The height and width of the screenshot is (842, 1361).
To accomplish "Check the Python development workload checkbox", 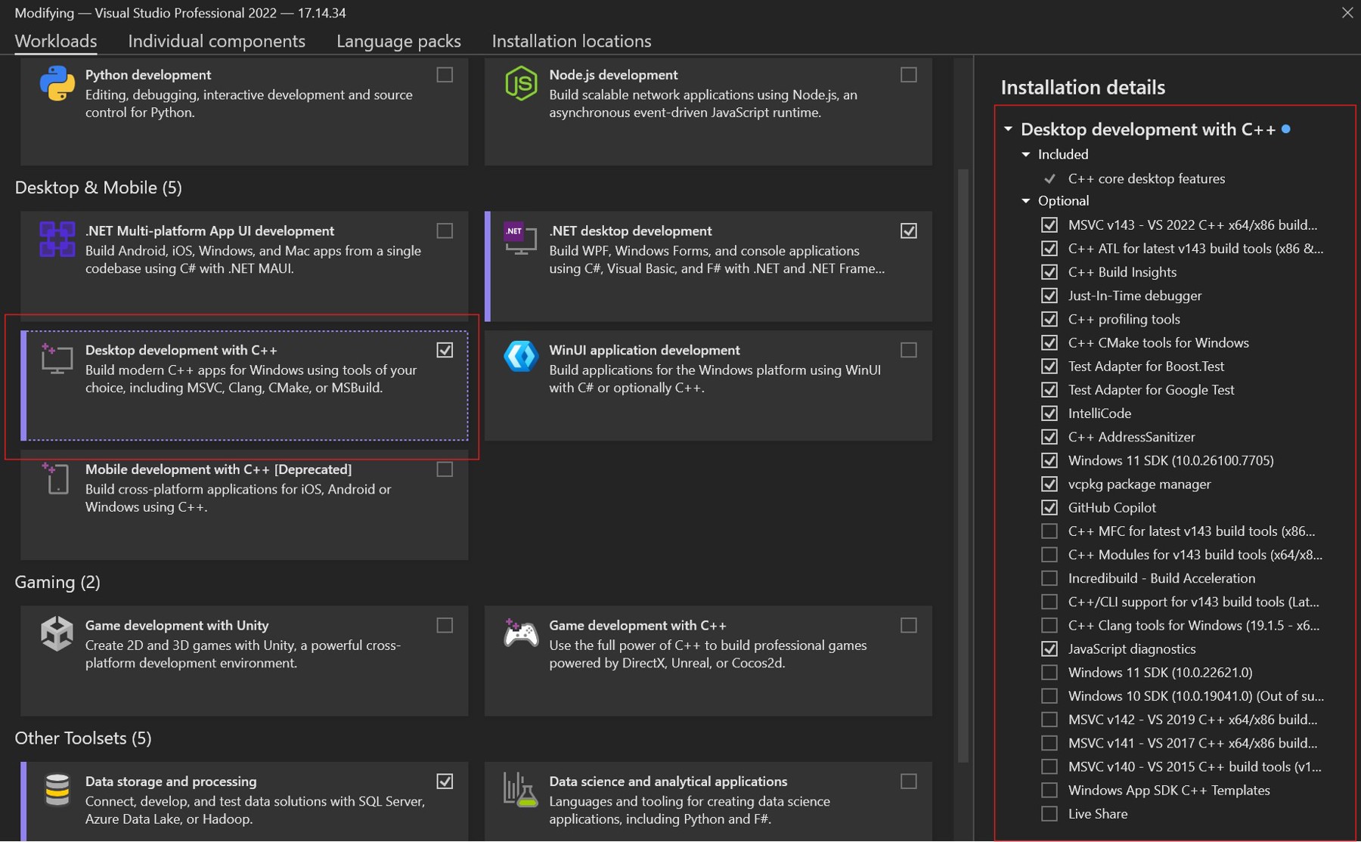I will (x=445, y=75).
